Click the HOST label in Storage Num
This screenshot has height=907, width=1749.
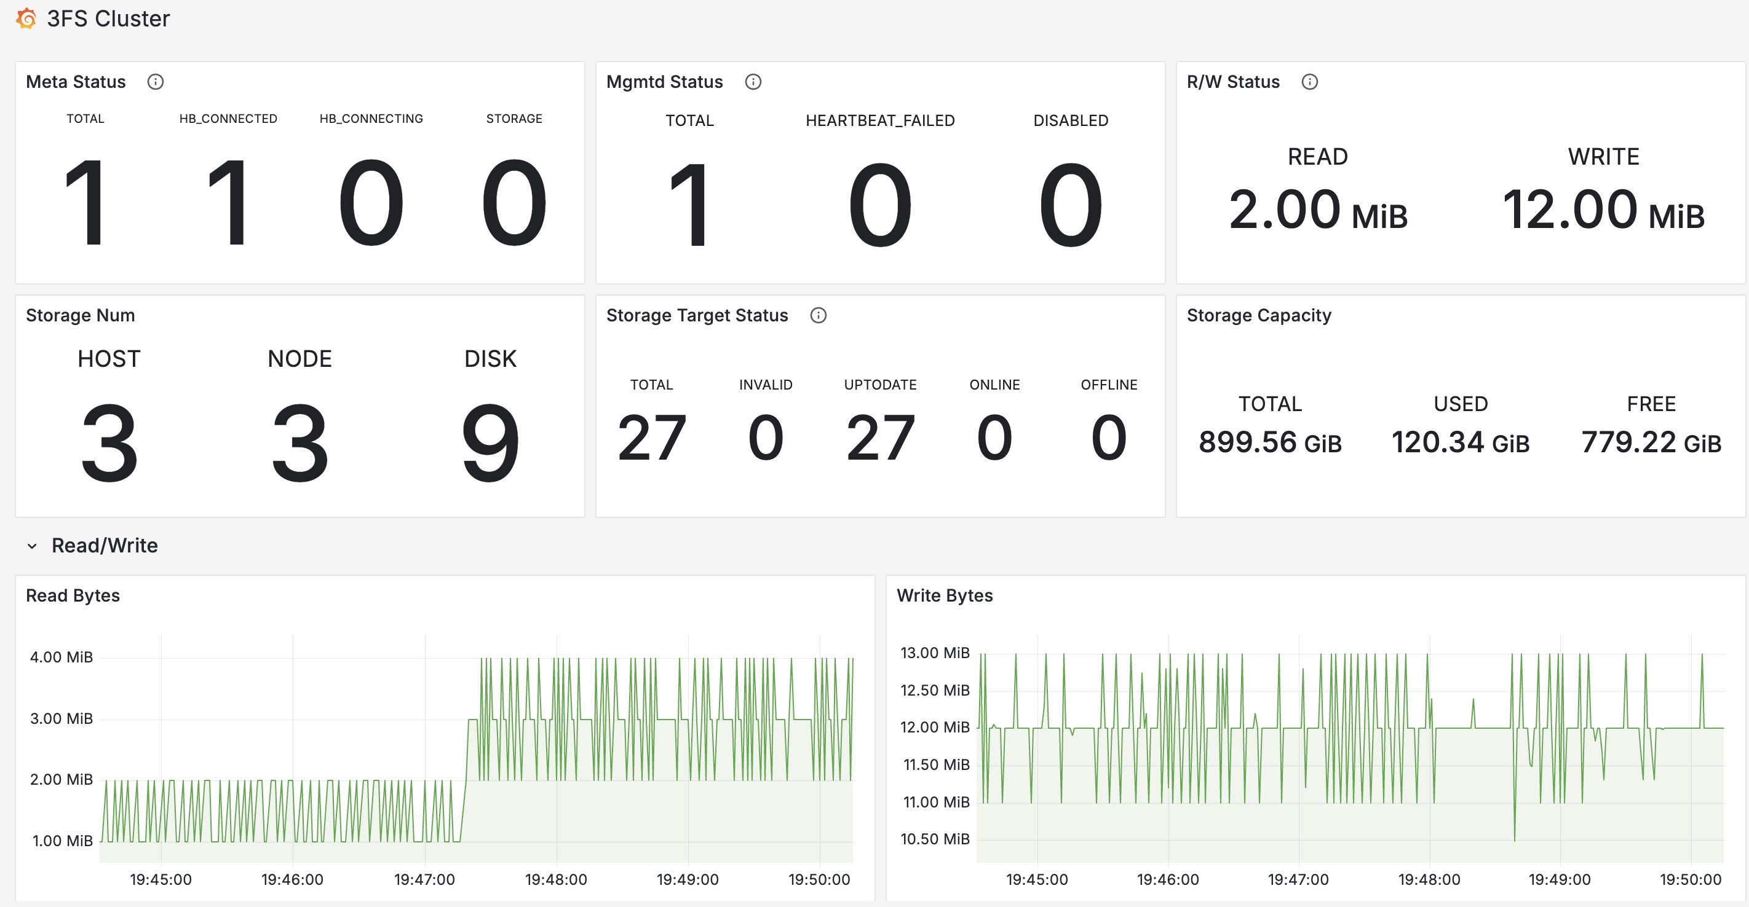(109, 359)
